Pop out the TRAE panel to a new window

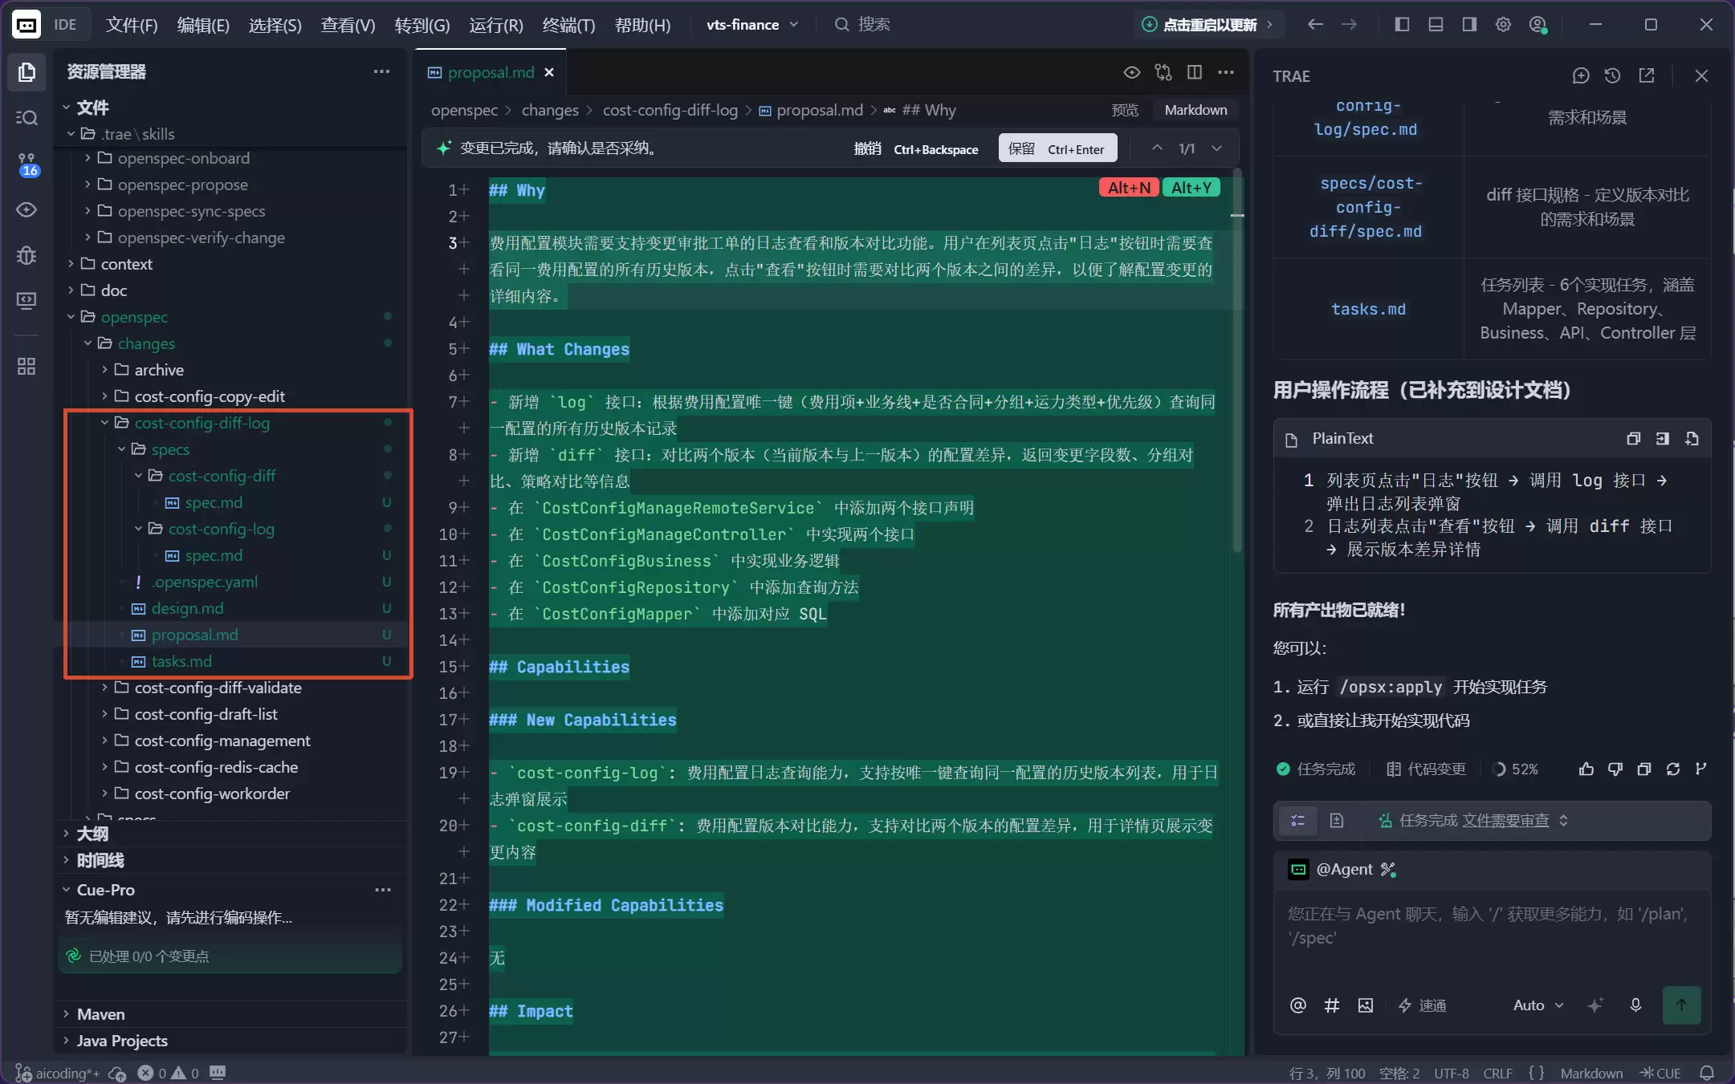click(1647, 75)
